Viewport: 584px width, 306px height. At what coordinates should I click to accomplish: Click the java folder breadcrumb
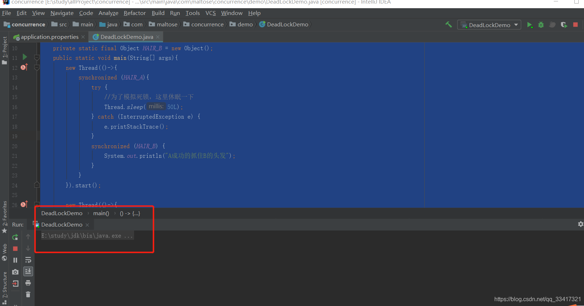[108, 25]
